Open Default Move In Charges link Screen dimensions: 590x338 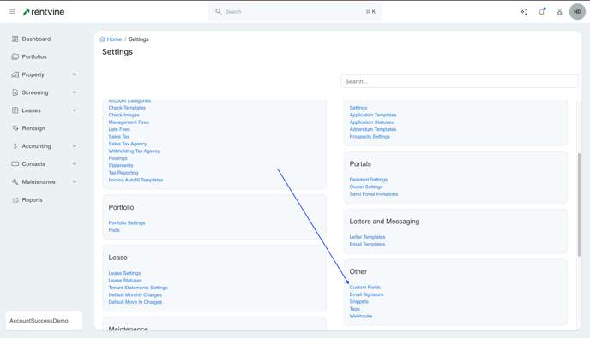pyautogui.click(x=135, y=302)
